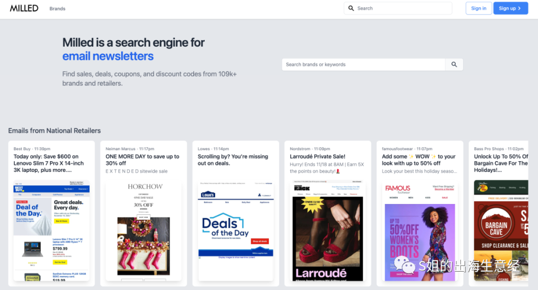Click the Famous Footwear logo in preview
Image resolution: width=538 pixels, height=290 pixels.
tap(398, 189)
